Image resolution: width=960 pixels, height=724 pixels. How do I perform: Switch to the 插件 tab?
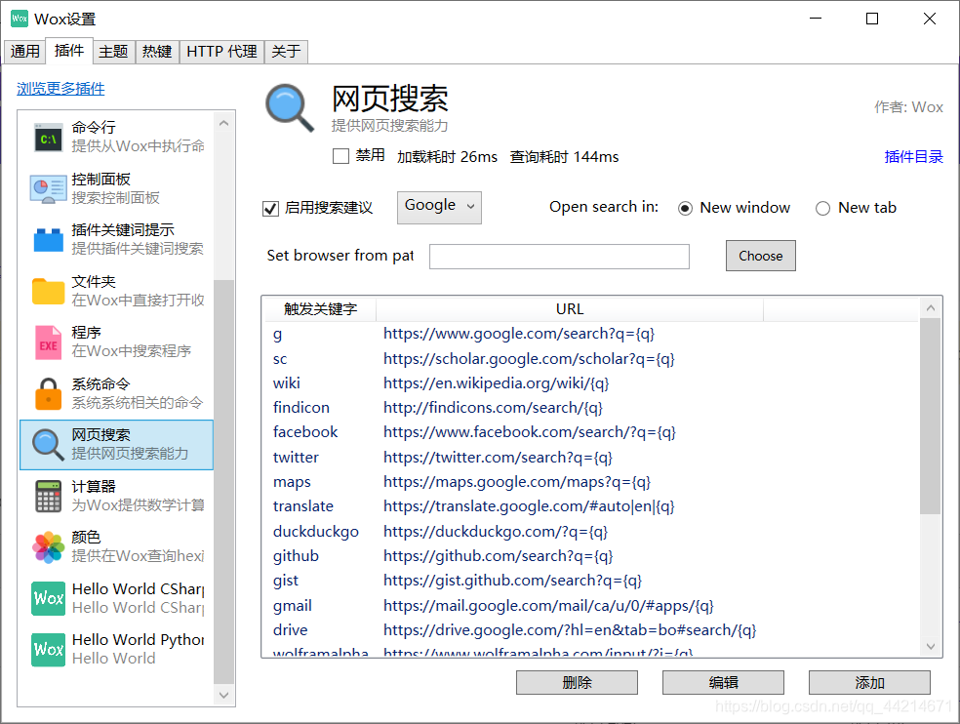point(69,50)
